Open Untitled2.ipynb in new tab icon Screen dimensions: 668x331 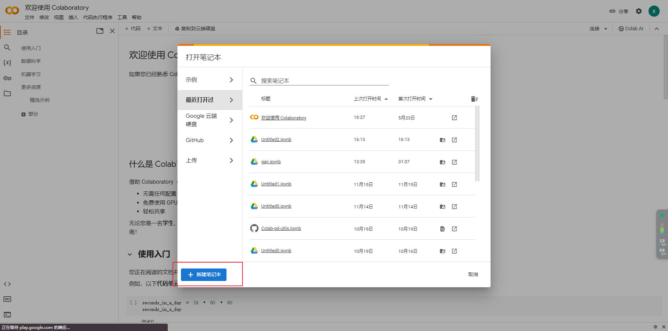click(454, 140)
